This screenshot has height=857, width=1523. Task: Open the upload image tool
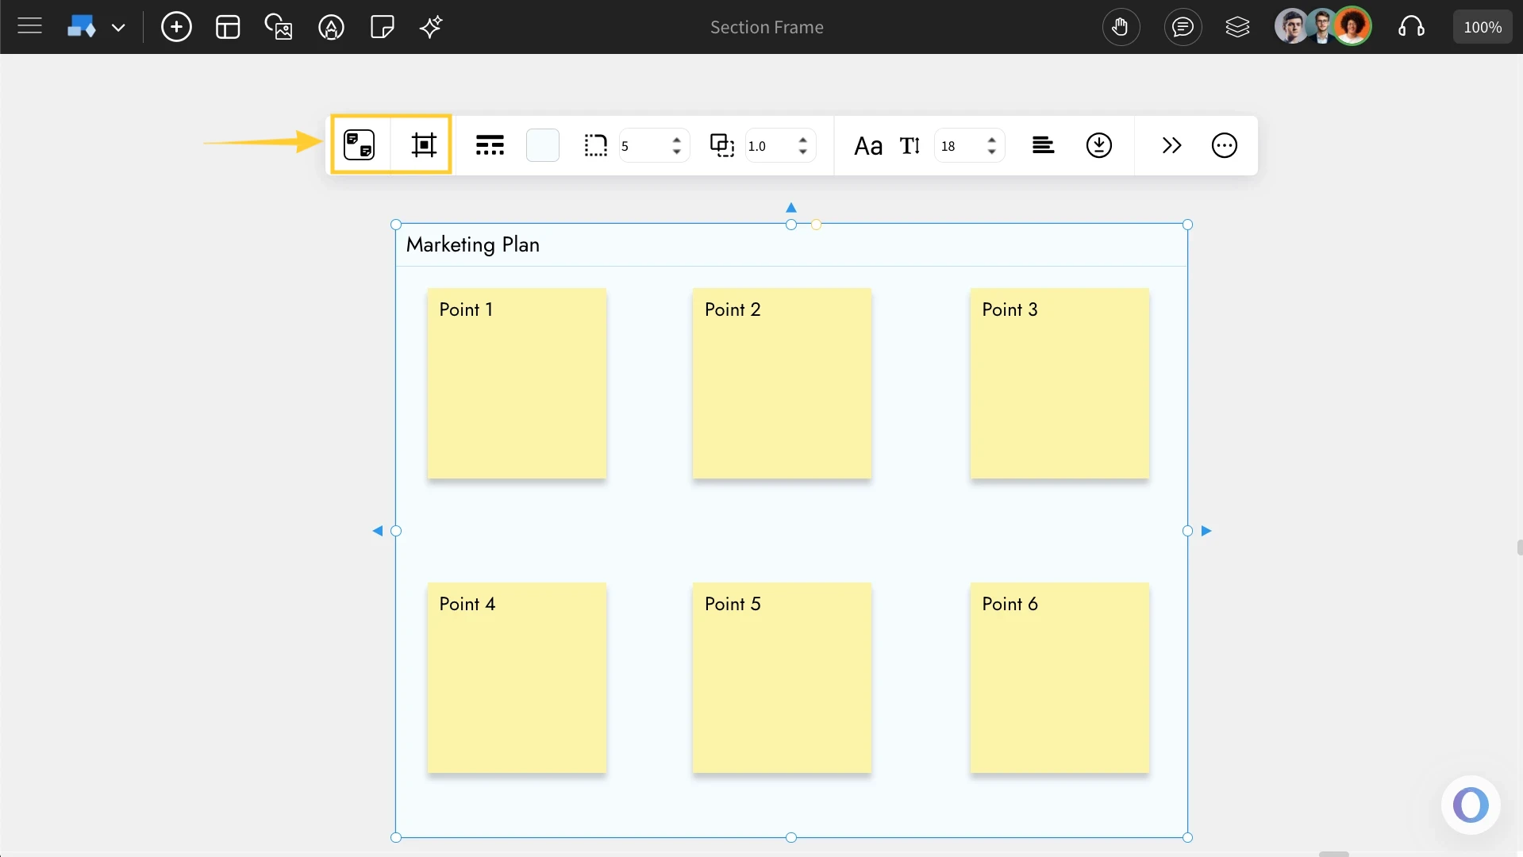point(279,26)
